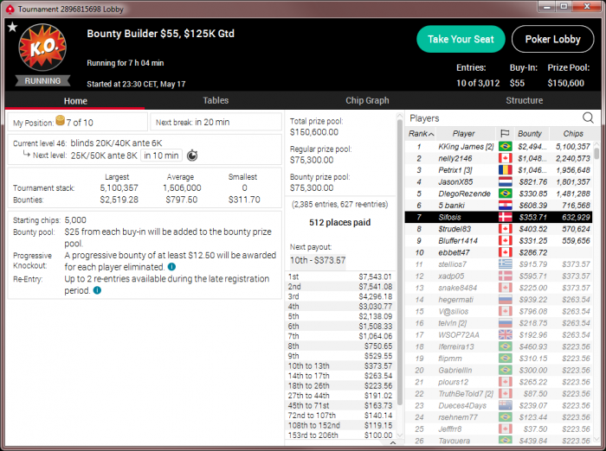Click the 'in 10 min' level timer box
606x451 pixels.
[161, 156]
